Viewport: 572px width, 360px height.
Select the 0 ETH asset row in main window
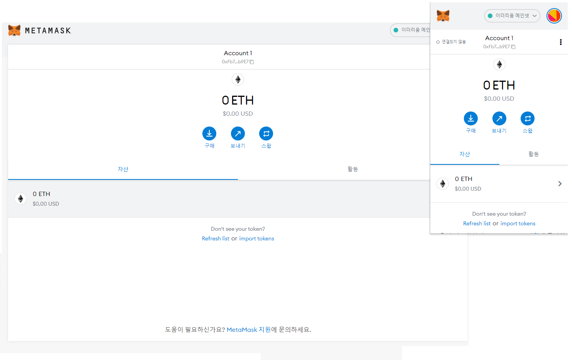tap(219, 199)
